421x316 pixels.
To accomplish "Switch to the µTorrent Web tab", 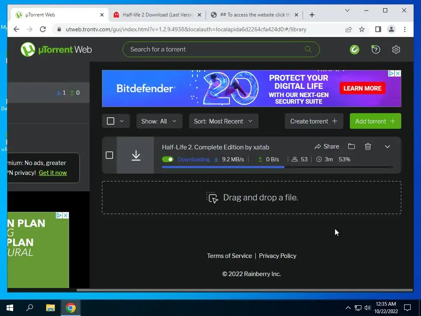I will click(58, 15).
